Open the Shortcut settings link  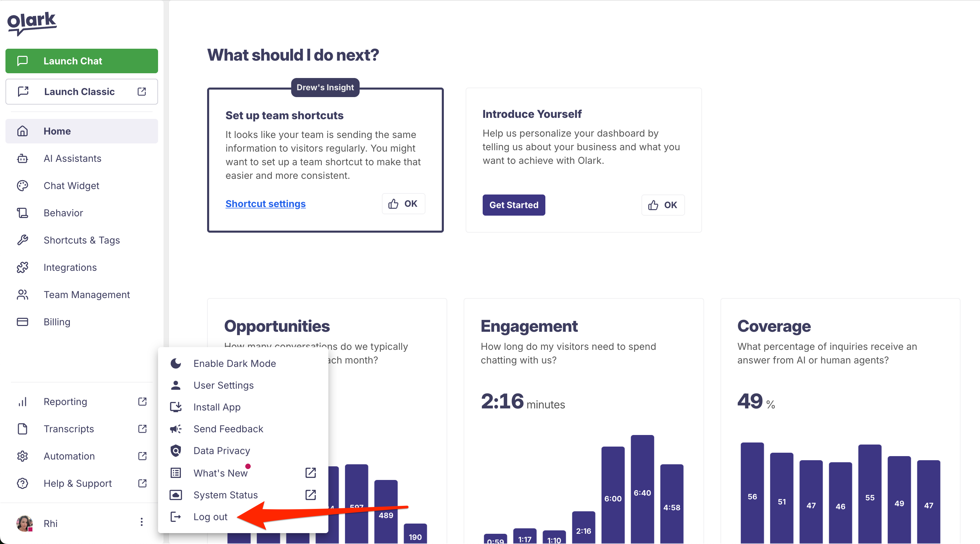265,204
